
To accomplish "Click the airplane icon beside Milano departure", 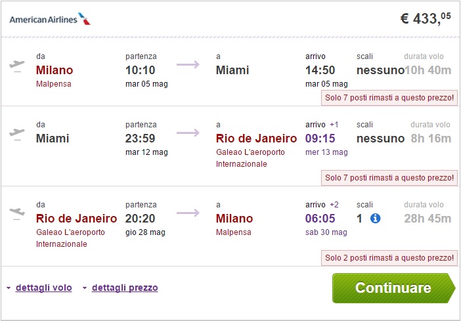I will click(x=17, y=65).
